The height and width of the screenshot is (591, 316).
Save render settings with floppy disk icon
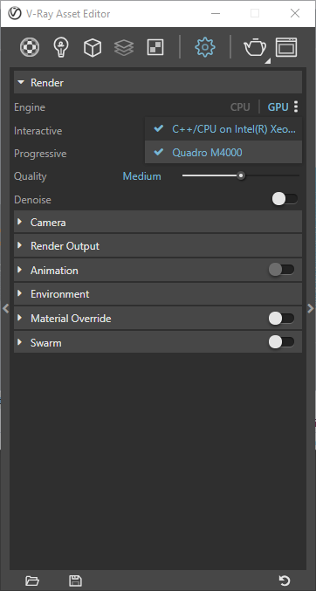pyautogui.click(x=75, y=581)
